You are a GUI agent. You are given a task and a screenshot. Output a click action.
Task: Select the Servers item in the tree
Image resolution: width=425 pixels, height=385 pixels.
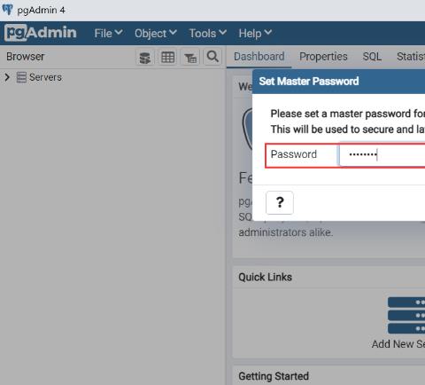click(45, 77)
